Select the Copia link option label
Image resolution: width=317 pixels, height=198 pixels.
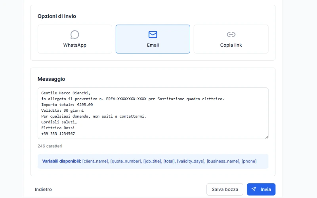231,45
